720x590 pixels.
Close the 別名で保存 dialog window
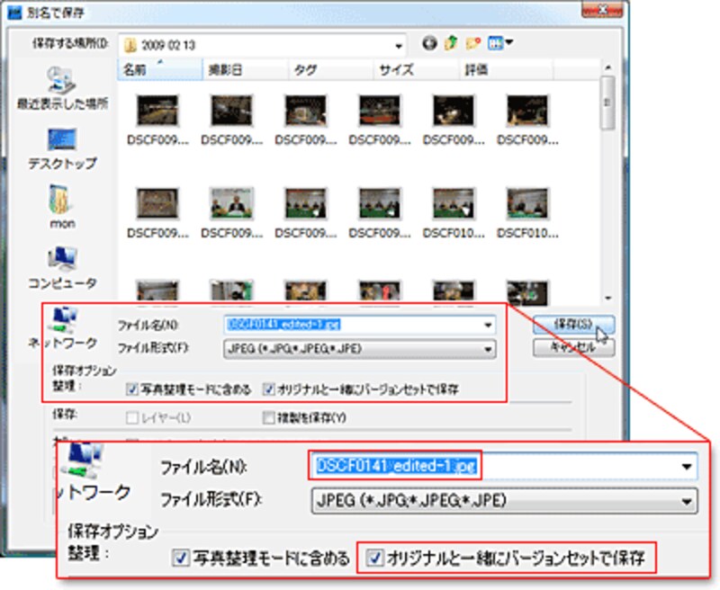coord(602,10)
